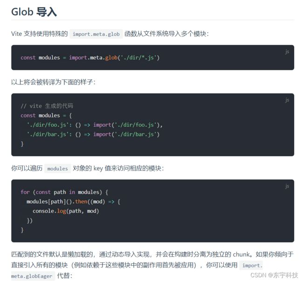Image resolution: width=303 pixels, height=281 pixels.
Task: Click the js label on second code block
Action: 287,100
